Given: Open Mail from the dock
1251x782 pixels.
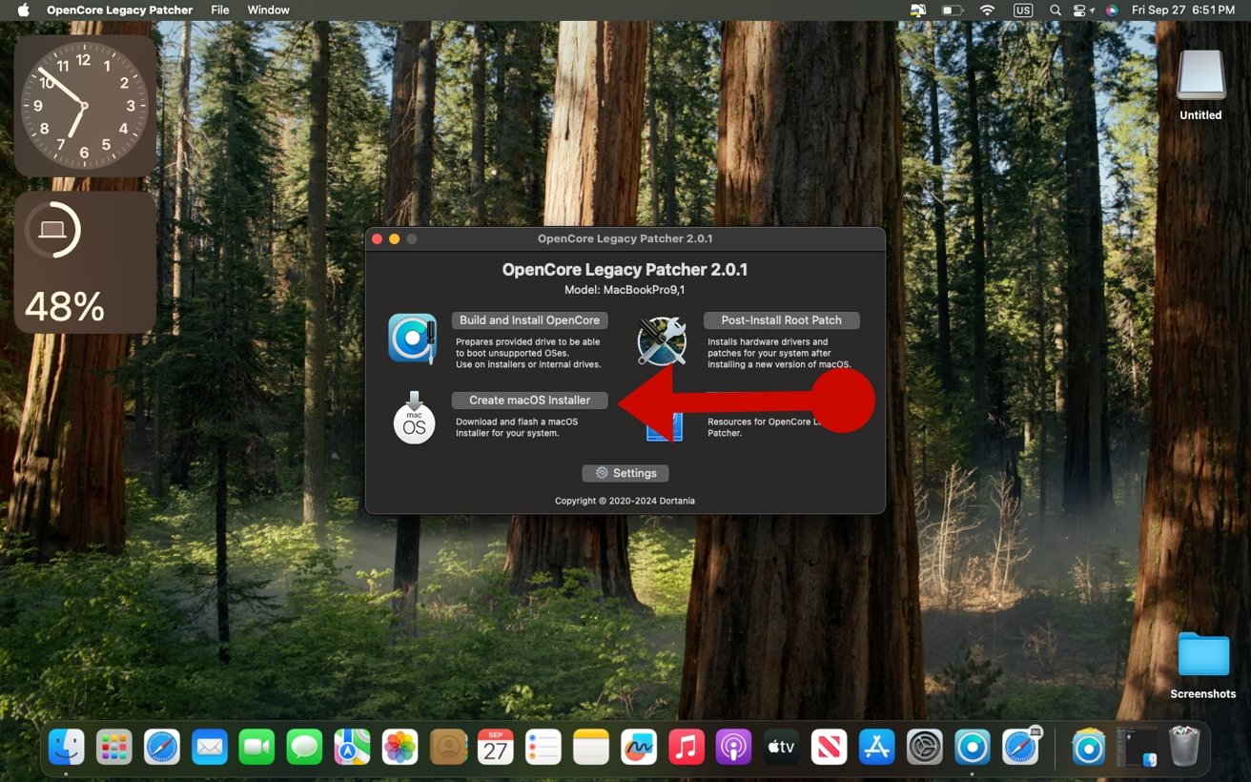Looking at the screenshot, I should 210,747.
